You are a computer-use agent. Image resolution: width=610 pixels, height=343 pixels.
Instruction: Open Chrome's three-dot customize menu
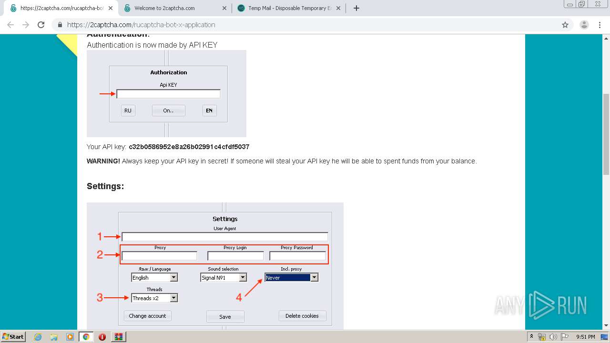click(599, 25)
